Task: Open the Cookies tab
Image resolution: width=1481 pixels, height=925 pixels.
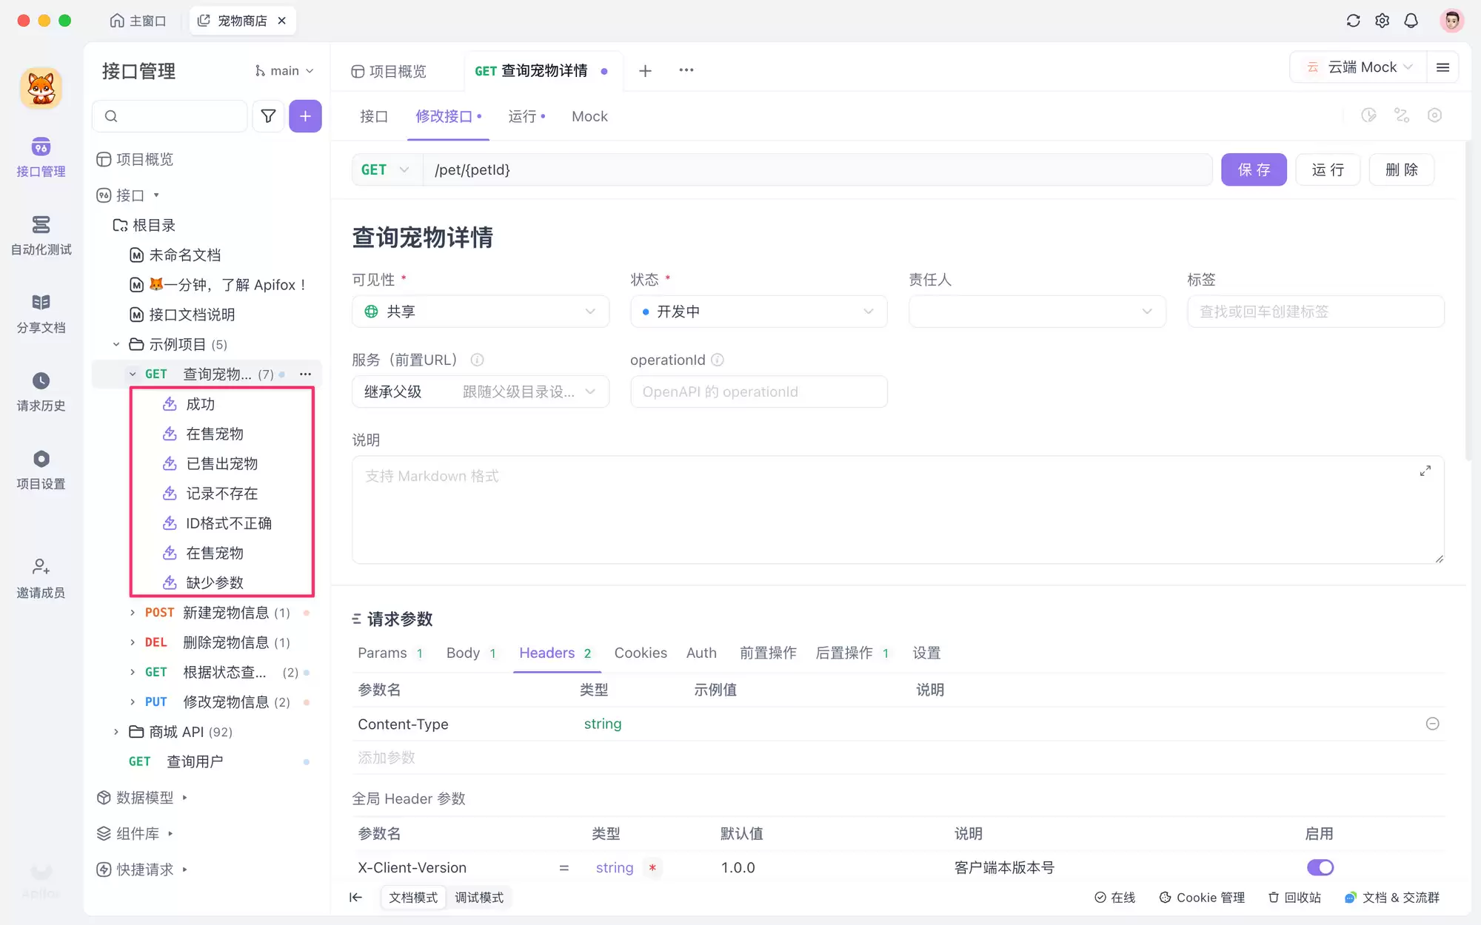Action: (641, 653)
